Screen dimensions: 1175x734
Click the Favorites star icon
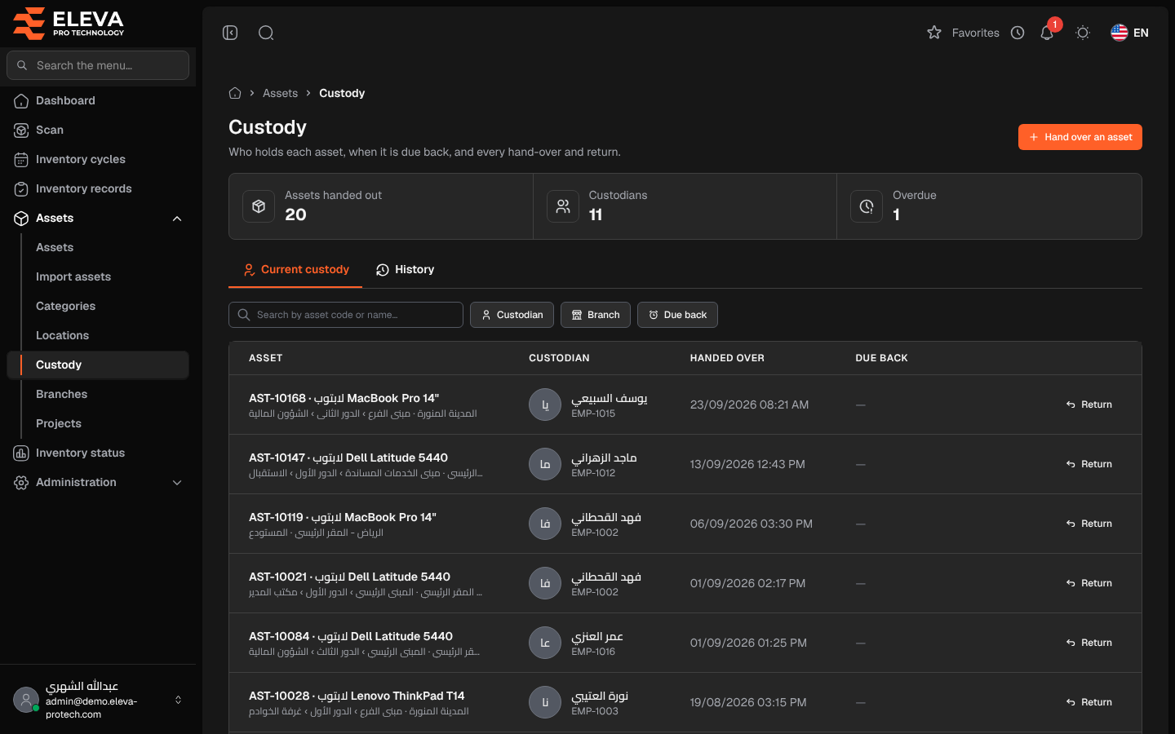click(934, 33)
